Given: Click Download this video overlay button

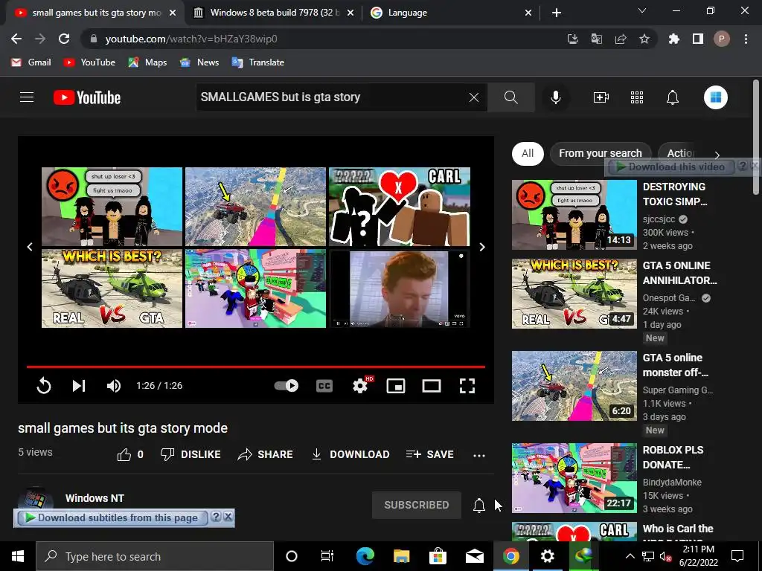Looking at the screenshot, I should coord(670,167).
